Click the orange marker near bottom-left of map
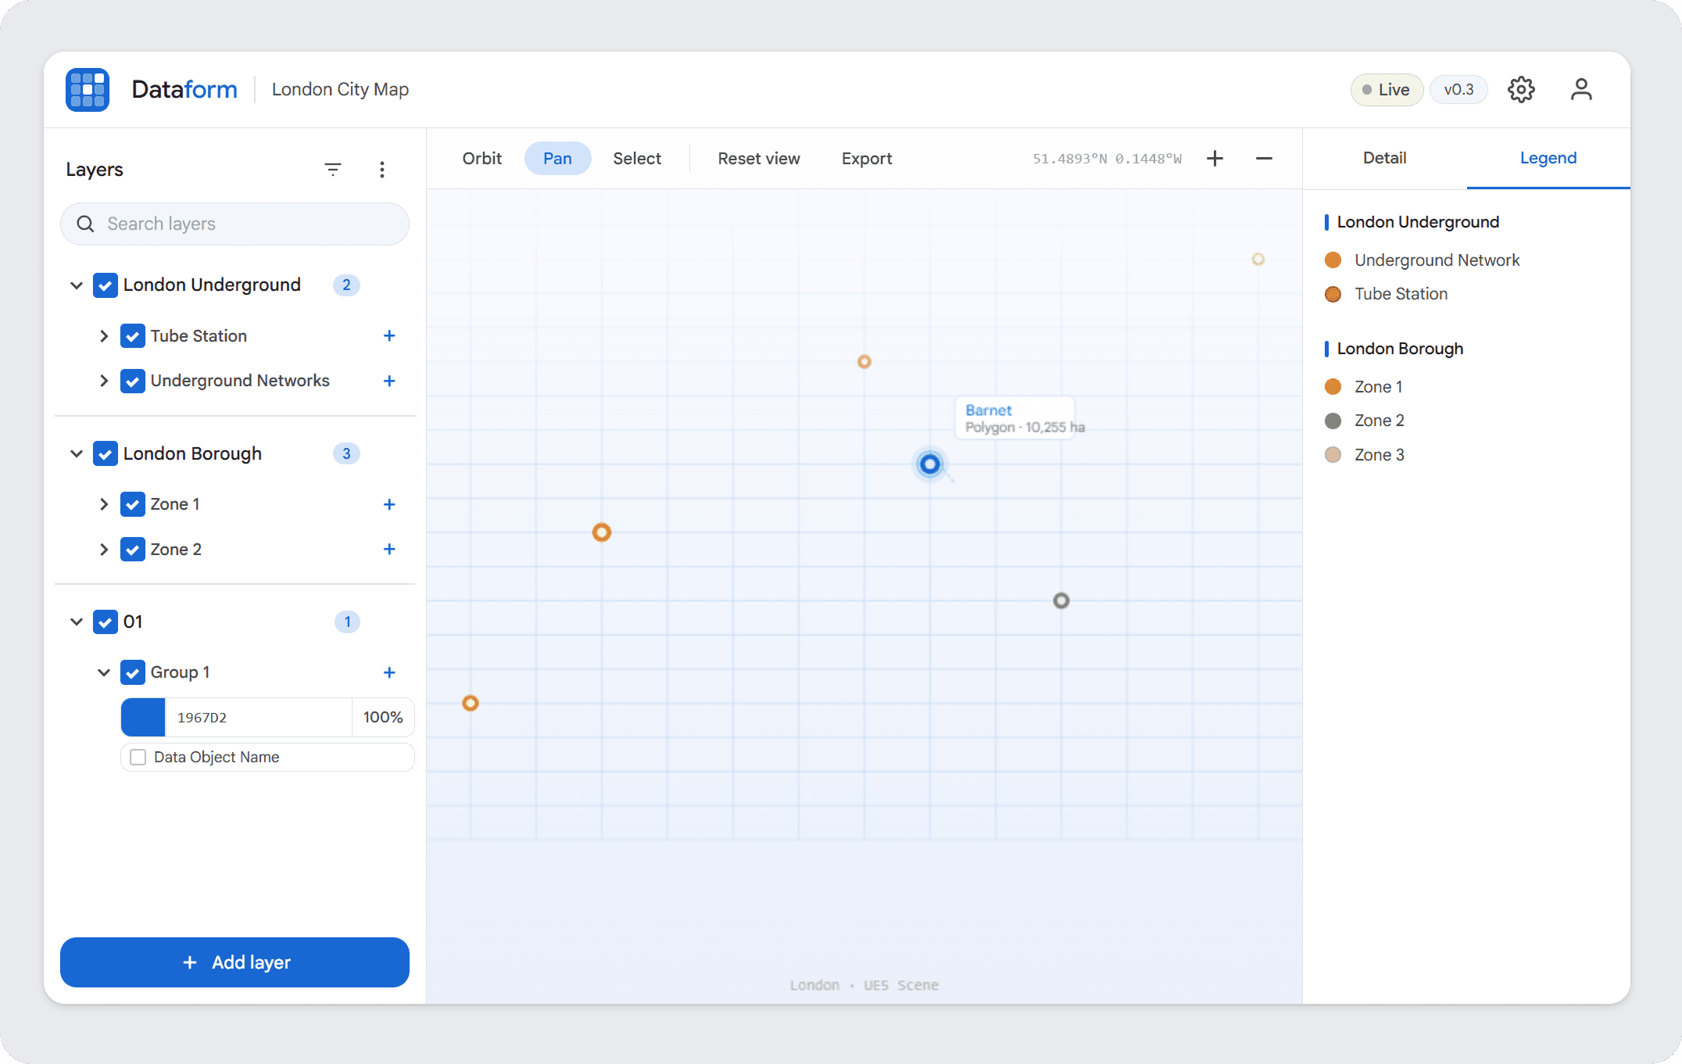 [471, 703]
